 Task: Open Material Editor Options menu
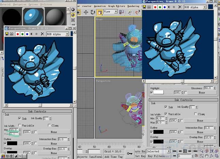pyautogui.click(x=33, y=4)
